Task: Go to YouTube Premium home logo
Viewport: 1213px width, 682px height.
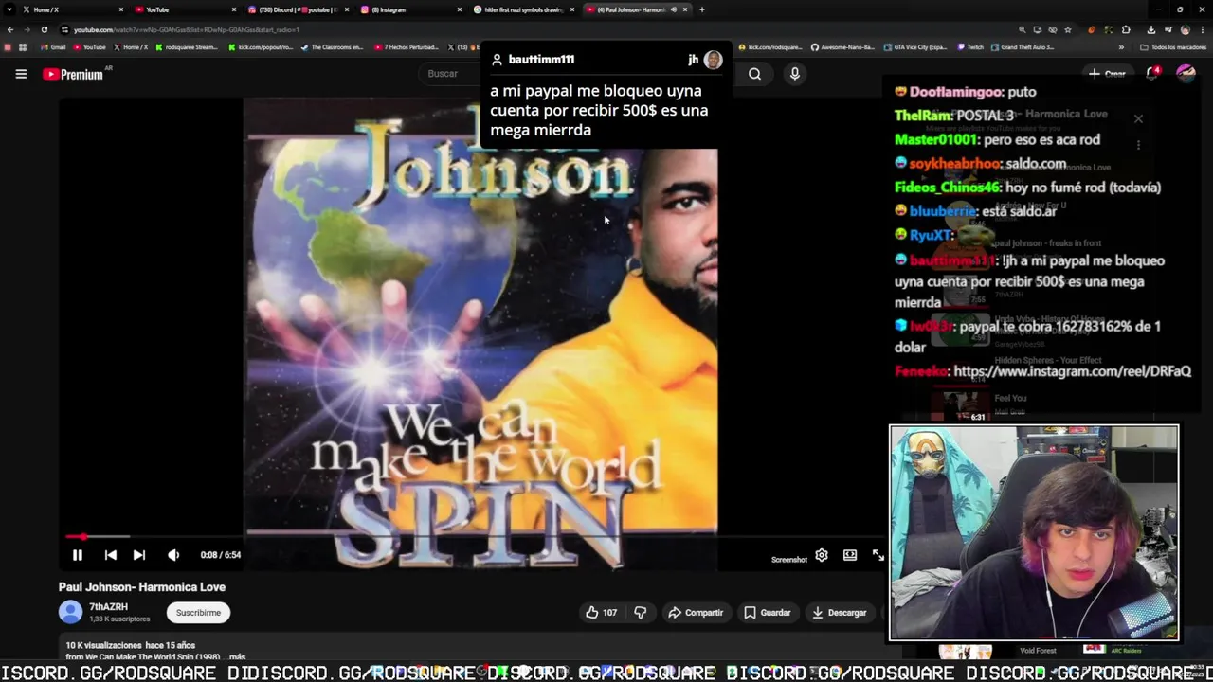Action: (73, 74)
